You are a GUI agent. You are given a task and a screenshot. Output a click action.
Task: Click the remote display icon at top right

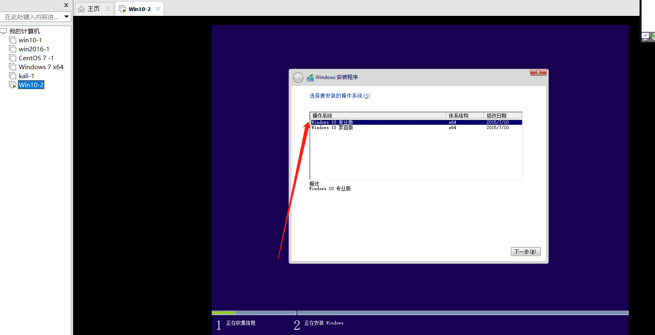pos(645,37)
